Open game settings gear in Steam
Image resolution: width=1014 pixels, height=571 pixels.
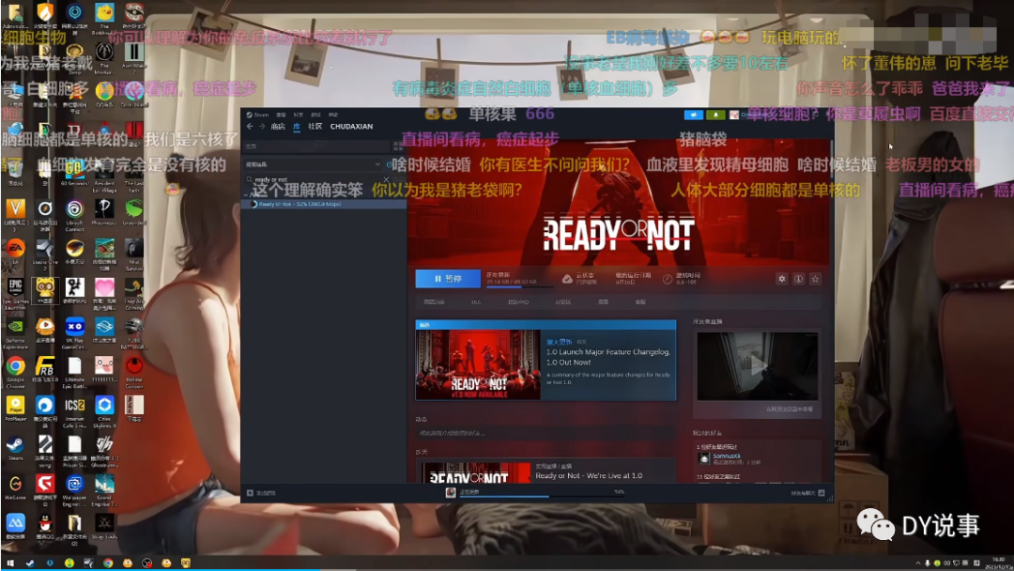[x=782, y=279]
